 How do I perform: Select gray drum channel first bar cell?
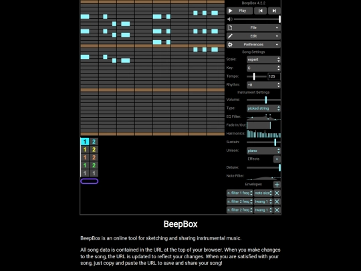85,173
